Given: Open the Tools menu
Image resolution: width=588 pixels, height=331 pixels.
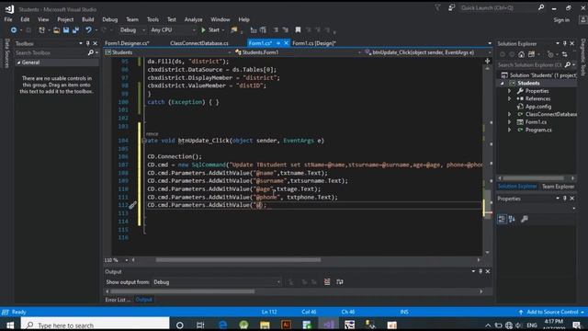Looking at the screenshot, I should pyautogui.click(x=153, y=19).
